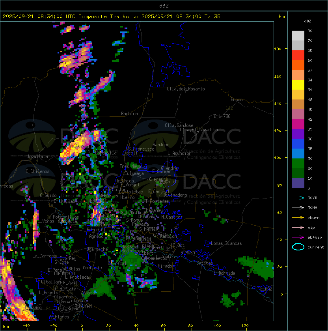Pick the slate purple 5-10 dBZ swatch
The width and height of the screenshot is (328, 331).
point(298,183)
